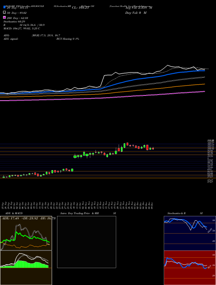Open the red RSI mini chart
The image size is (216, 285).
click(190, 268)
